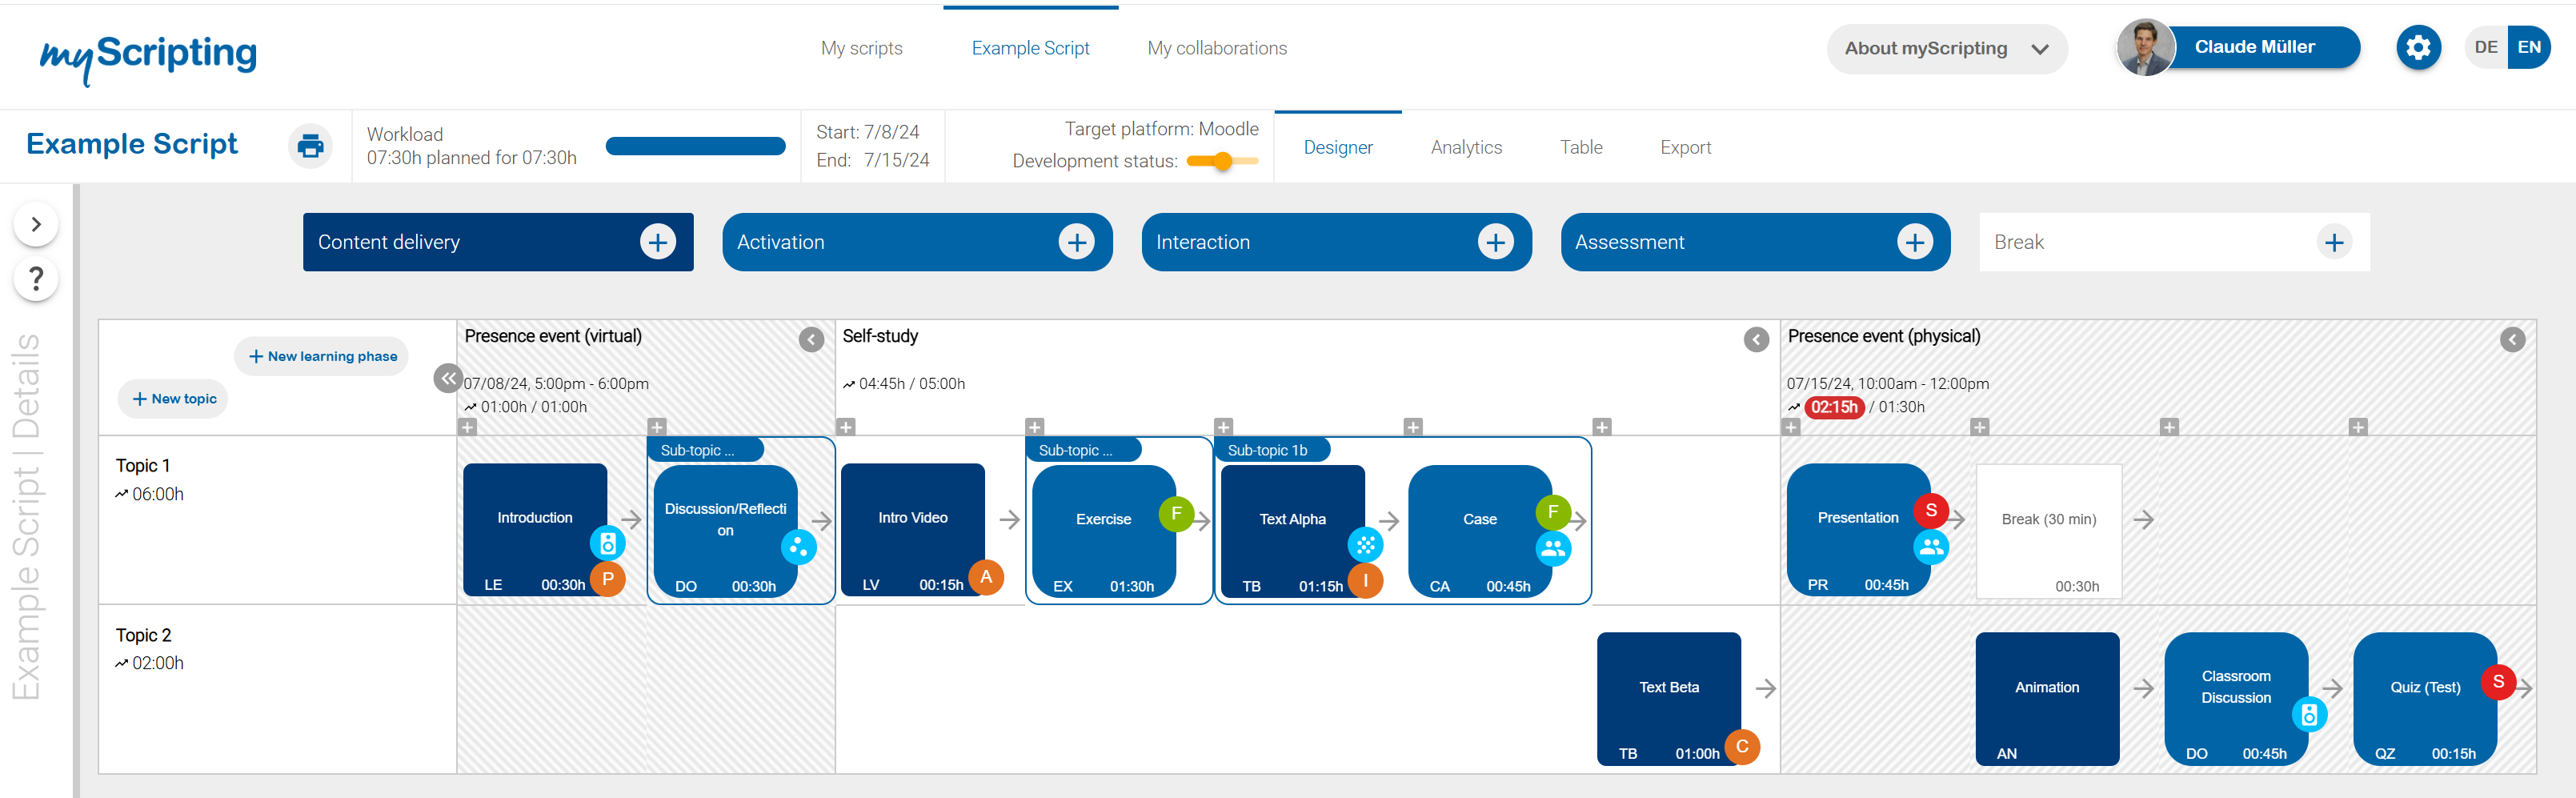Viewport: 2576px width, 798px height.
Task: Add an Assessment element with plus icon
Action: tap(1914, 242)
